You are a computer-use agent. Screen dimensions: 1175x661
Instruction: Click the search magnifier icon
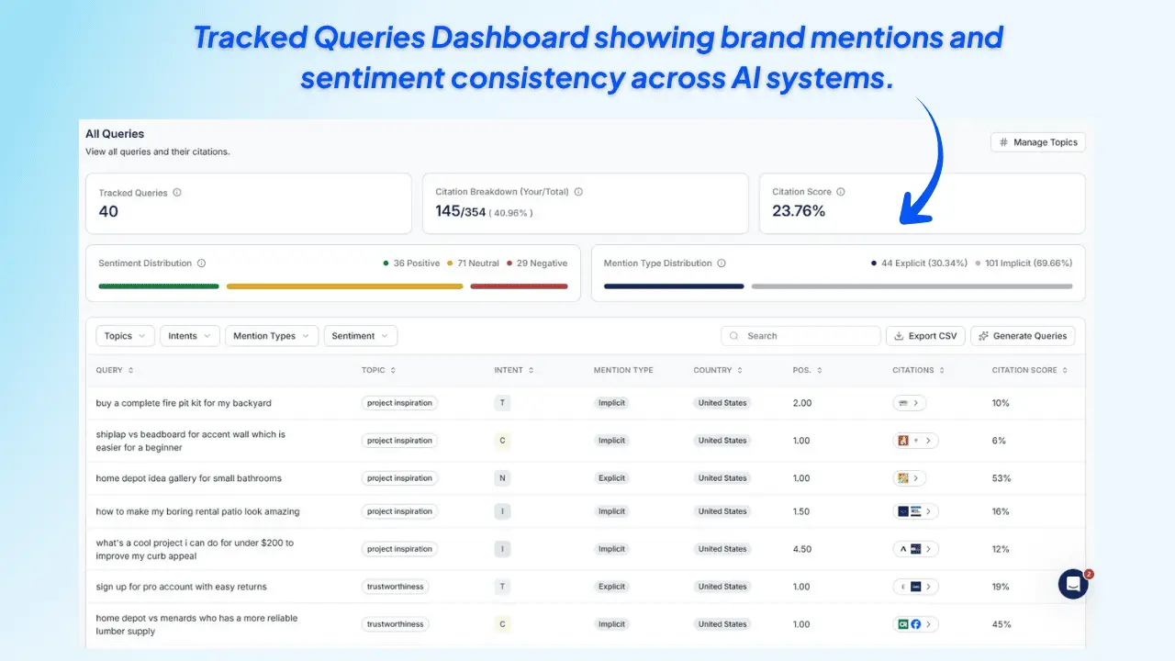point(735,335)
